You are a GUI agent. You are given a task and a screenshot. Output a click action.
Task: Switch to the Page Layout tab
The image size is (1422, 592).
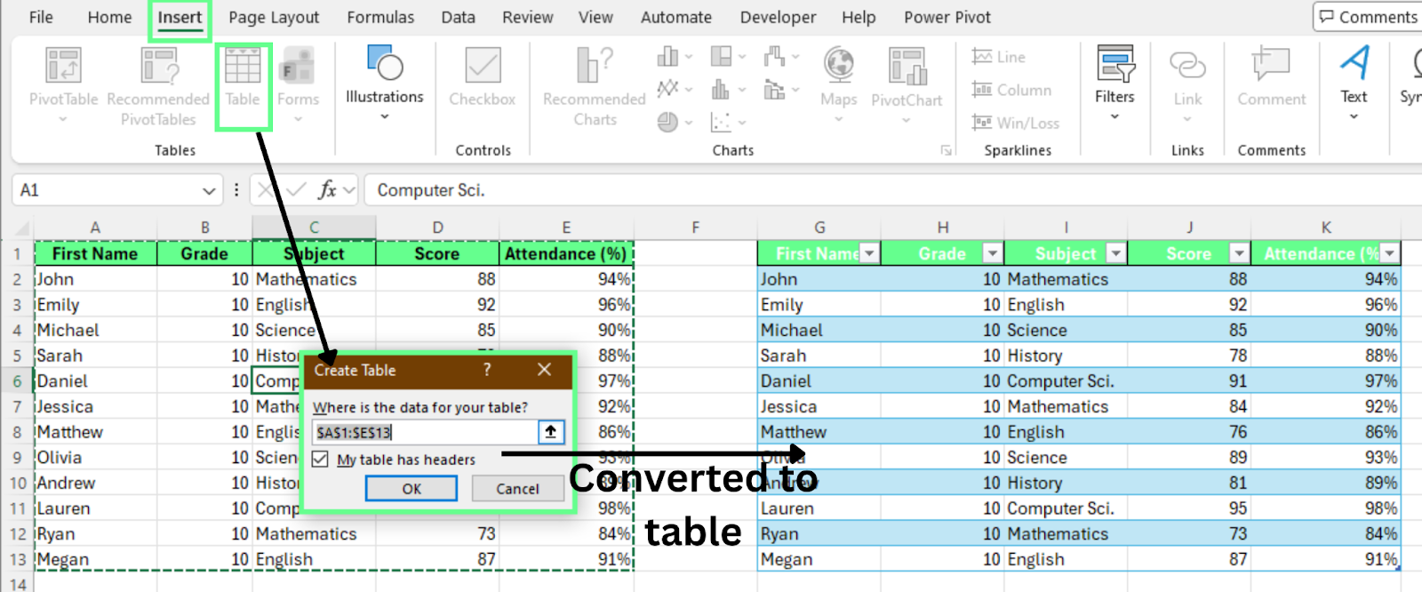(x=274, y=17)
